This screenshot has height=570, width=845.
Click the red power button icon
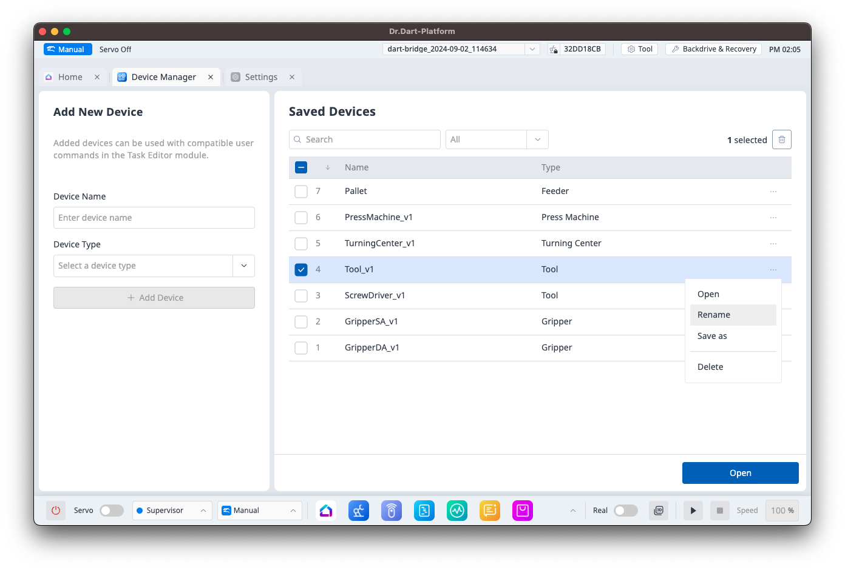[56, 511]
